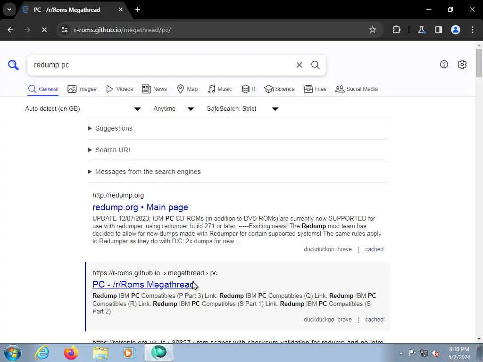This screenshot has height=362, width=483.
Task: Clear the search query with X icon
Action: (299, 65)
